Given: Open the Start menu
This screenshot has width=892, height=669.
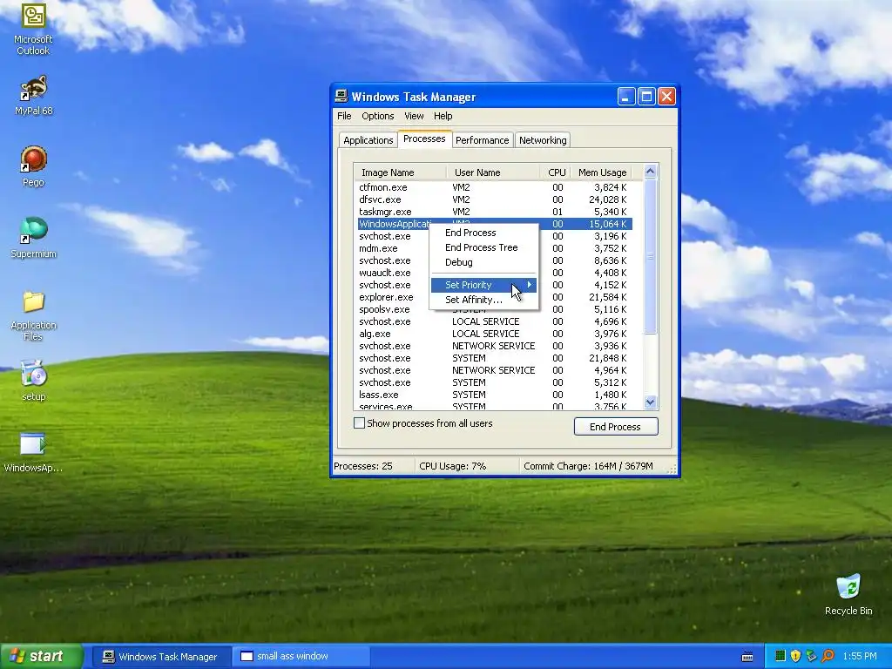Looking at the screenshot, I should pos(41,656).
